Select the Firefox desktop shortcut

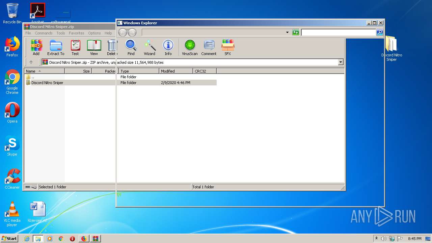(12, 47)
